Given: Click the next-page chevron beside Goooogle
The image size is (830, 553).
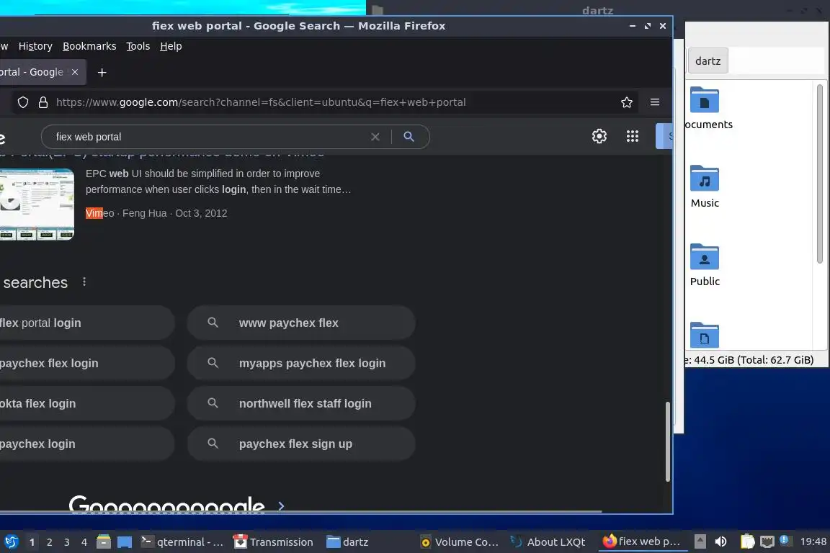Looking at the screenshot, I should (281, 506).
